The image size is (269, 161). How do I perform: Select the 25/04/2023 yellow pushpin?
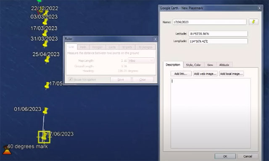pyautogui.click(x=47, y=60)
